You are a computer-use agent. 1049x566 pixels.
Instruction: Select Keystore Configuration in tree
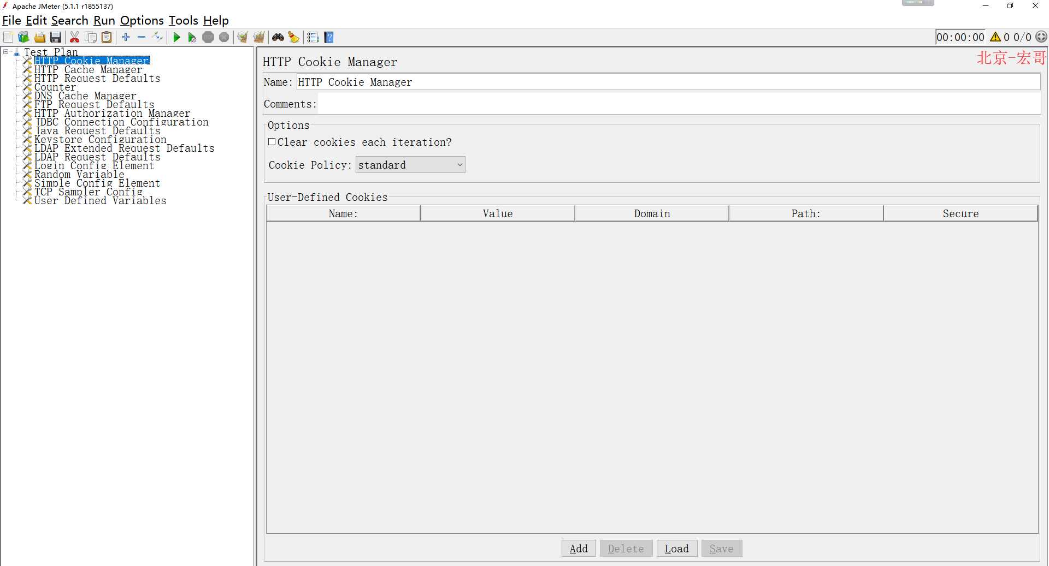[101, 139]
